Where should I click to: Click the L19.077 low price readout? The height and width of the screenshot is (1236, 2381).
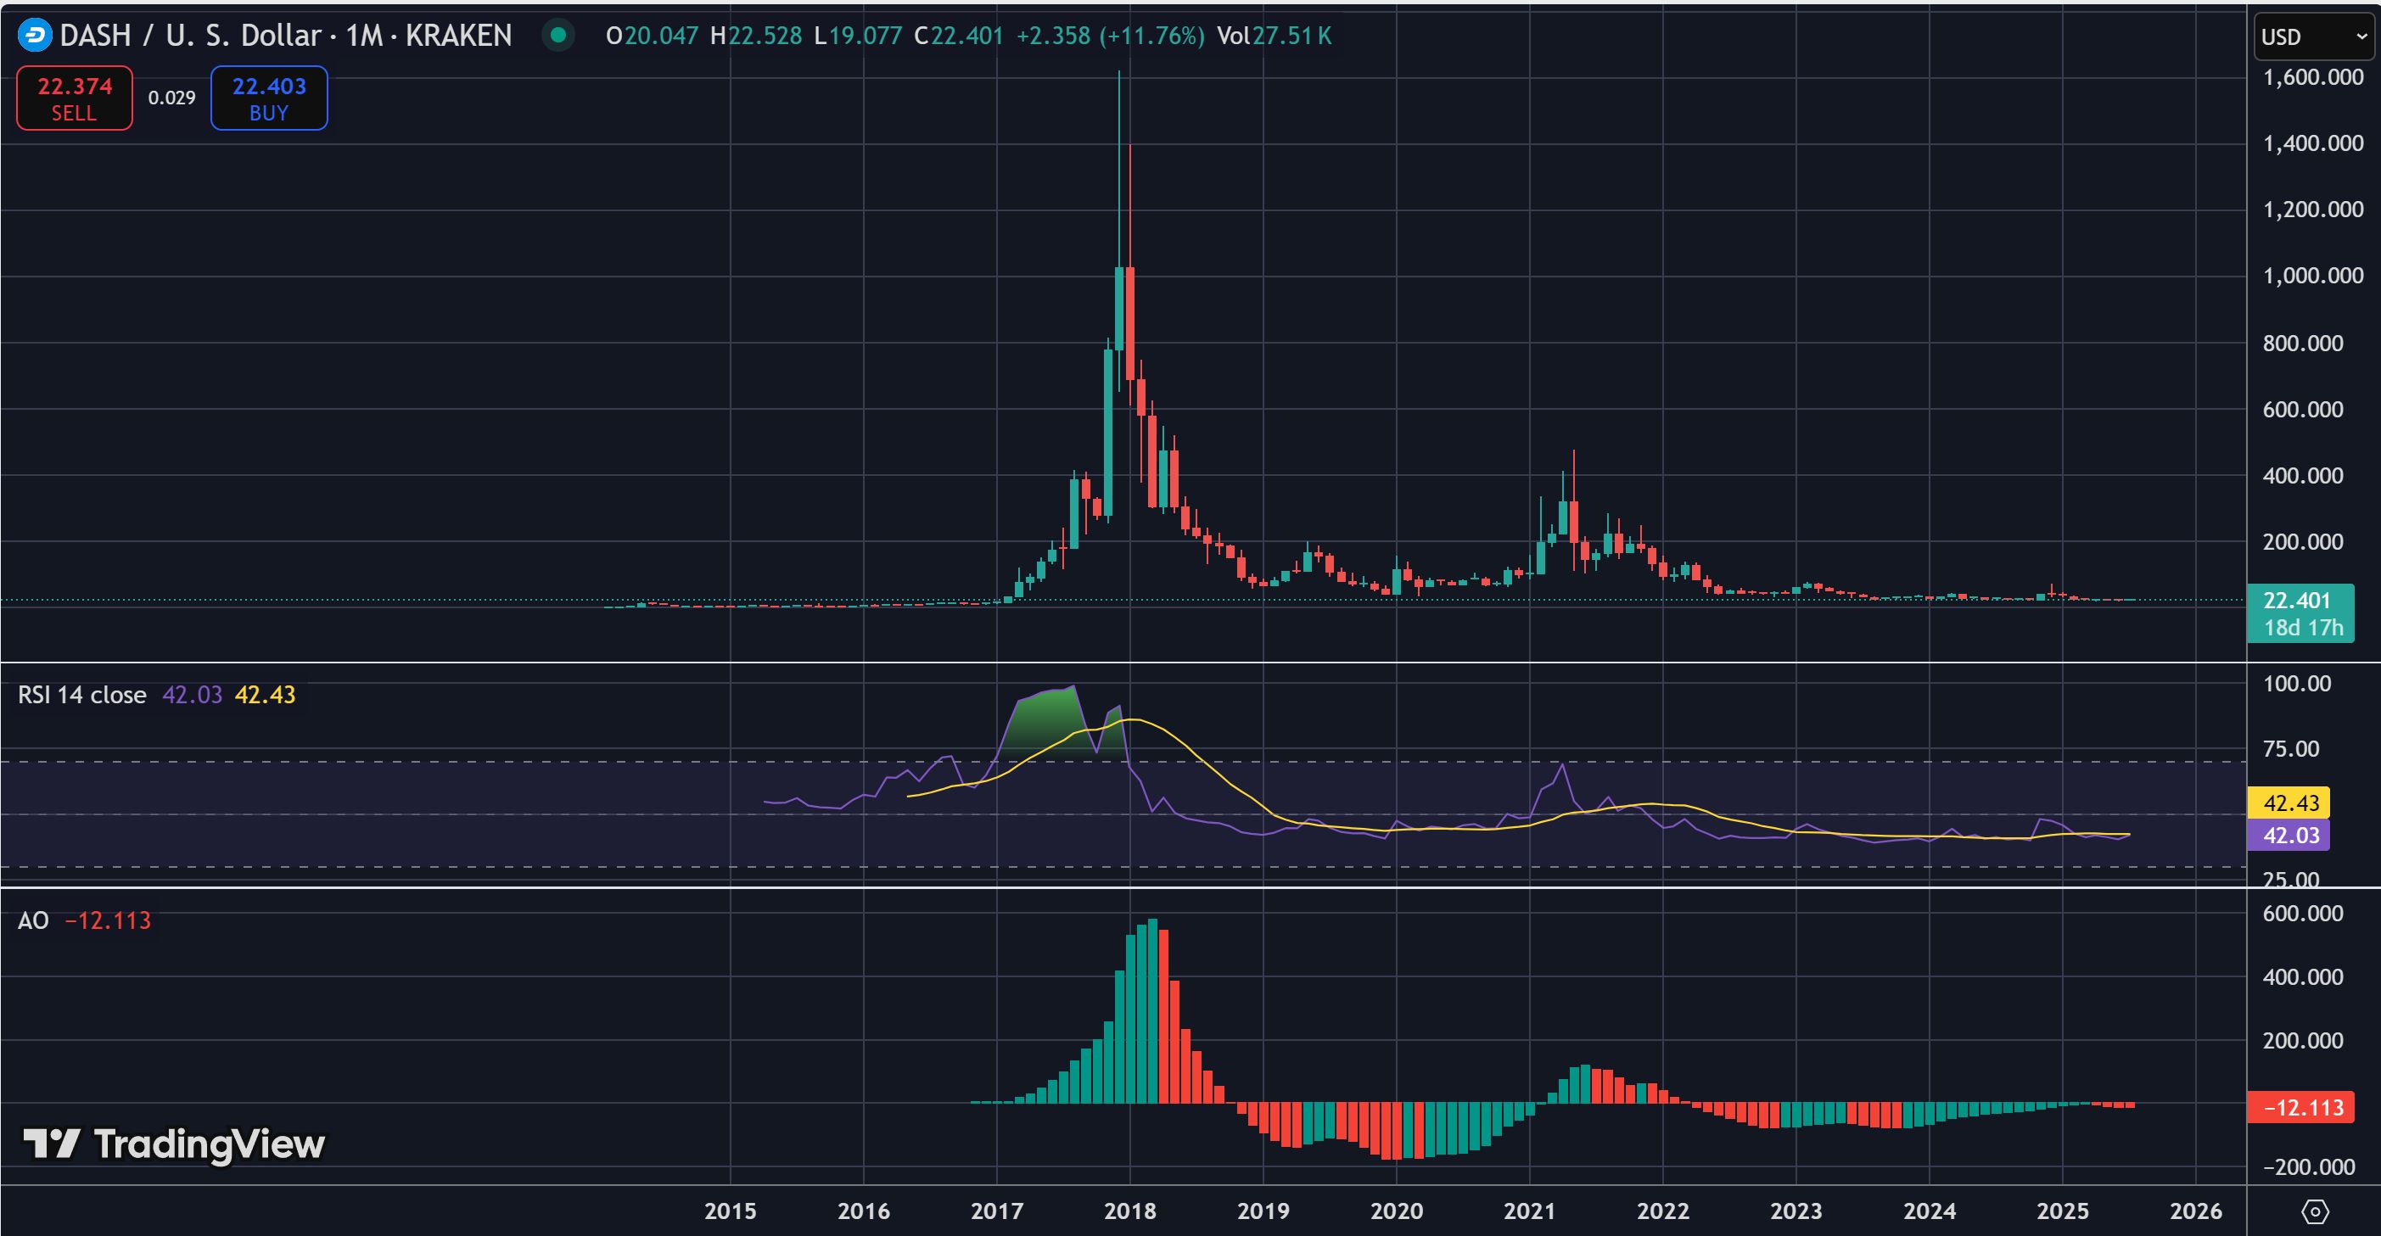click(858, 35)
